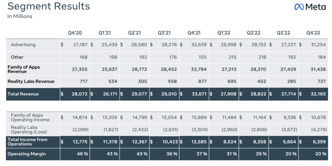Viewport: 332px width, 166px height.
Task: Click the Total Revenue row label
Action: [23, 94]
